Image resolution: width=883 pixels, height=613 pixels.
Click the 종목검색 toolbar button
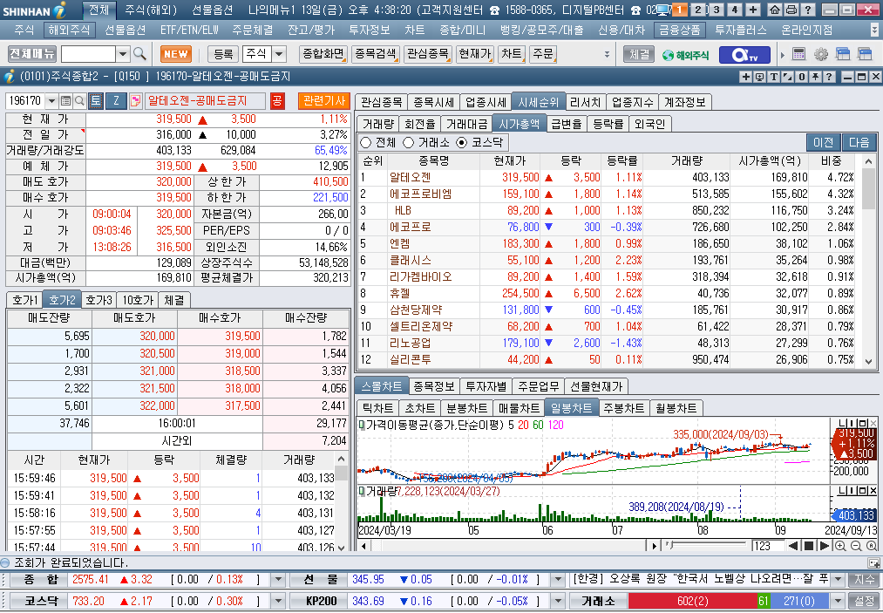click(377, 54)
